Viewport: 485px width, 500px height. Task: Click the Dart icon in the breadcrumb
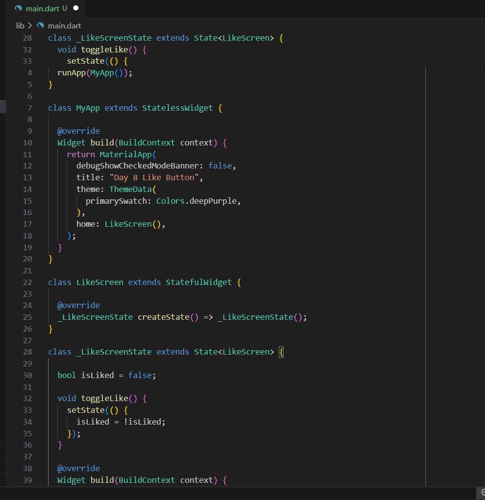click(x=40, y=25)
